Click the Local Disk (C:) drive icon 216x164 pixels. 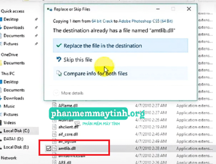(x=1, y=131)
